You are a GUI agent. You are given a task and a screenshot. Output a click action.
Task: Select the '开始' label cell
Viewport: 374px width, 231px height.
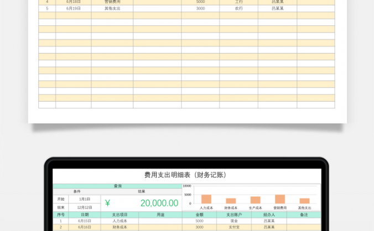point(61,199)
